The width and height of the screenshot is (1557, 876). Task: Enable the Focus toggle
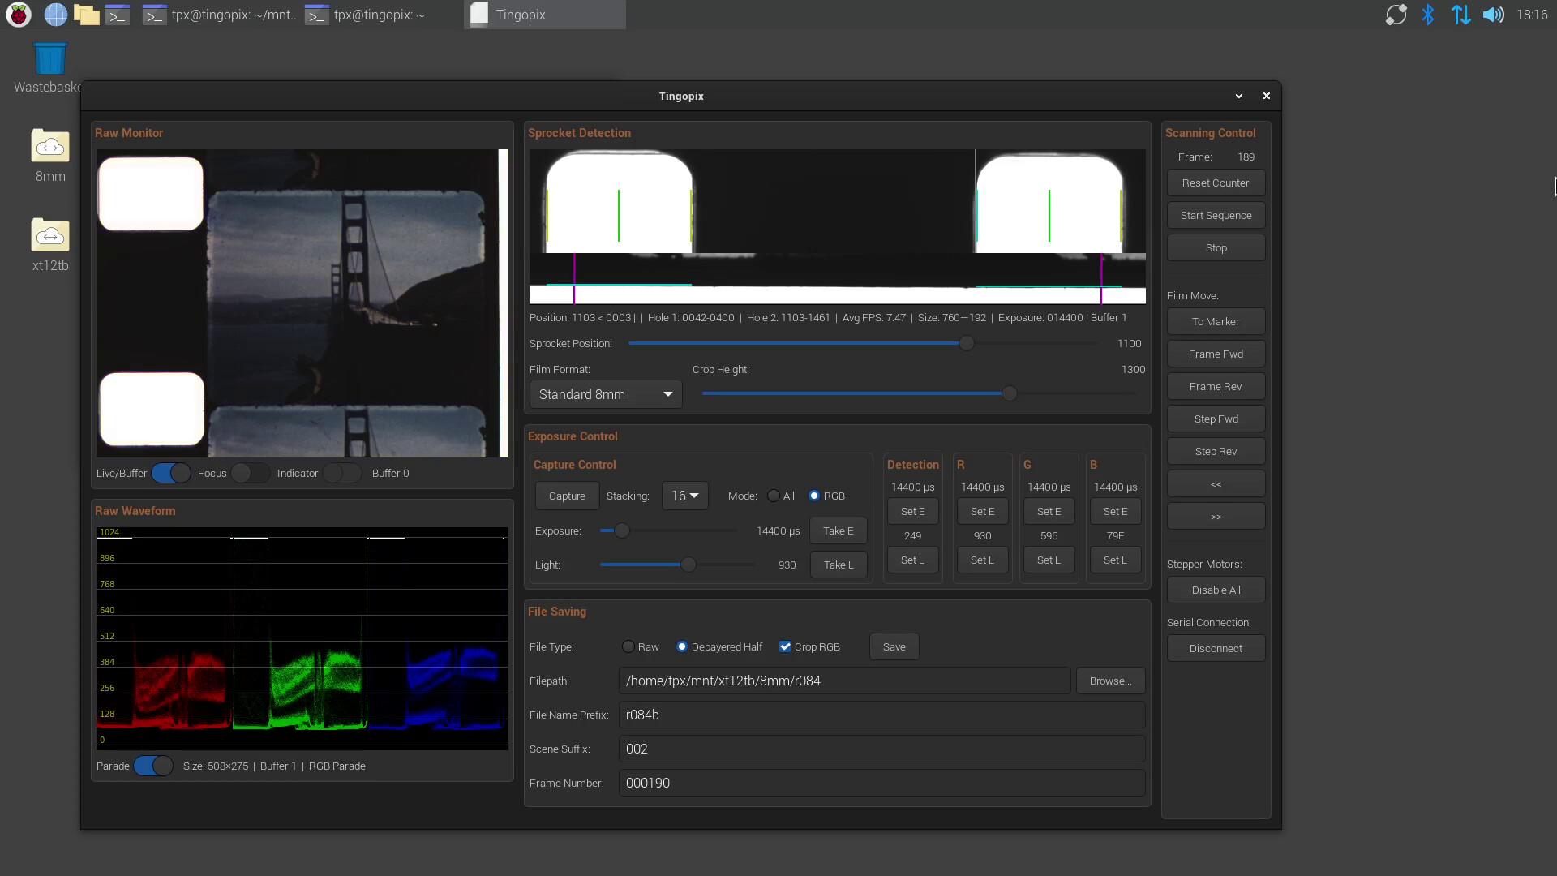pos(250,473)
